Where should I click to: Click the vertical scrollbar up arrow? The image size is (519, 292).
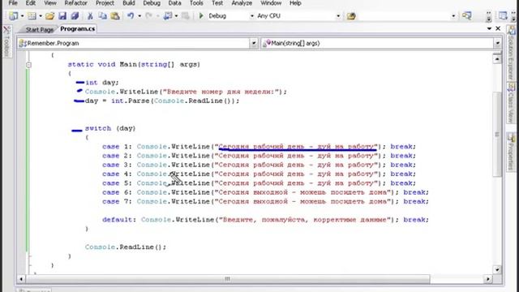click(x=497, y=59)
